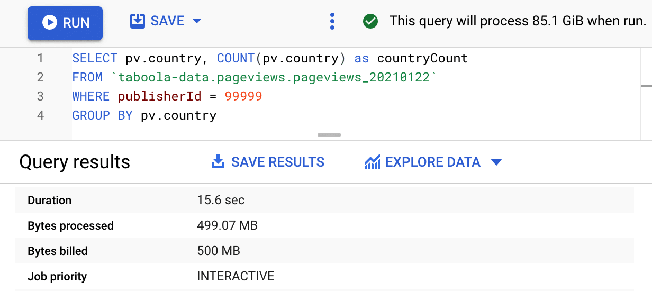This screenshot has height=291, width=652.
Task: Click the EXPLORE DATA label
Action: coord(433,162)
